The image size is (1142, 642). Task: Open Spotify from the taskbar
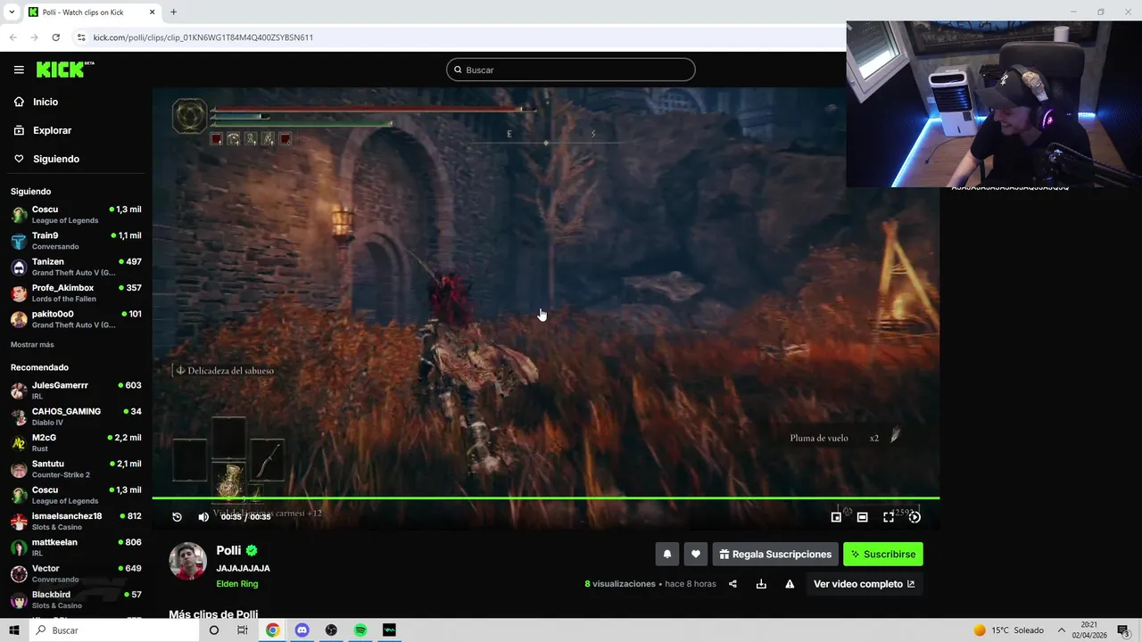point(360,630)
